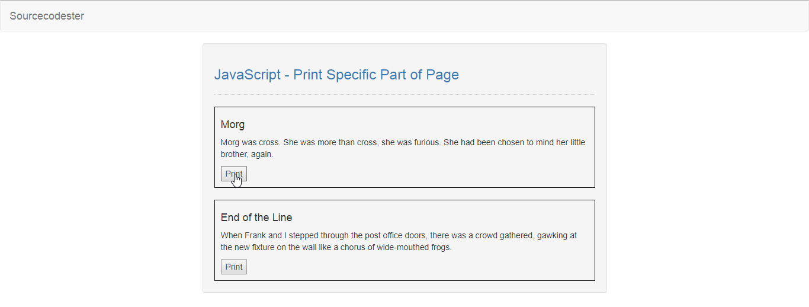809x307 pixels.
Task: Select the Morg story title
Action: 233,124
